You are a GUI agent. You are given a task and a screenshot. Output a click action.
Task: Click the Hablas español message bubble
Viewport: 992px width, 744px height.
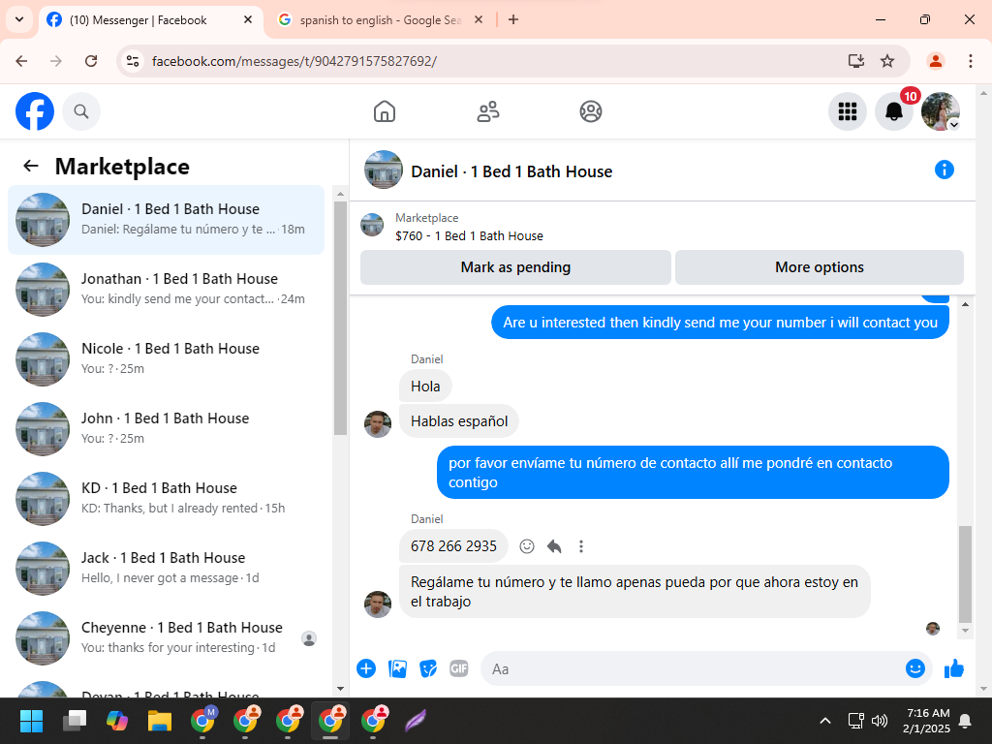[x=458, y=421]
